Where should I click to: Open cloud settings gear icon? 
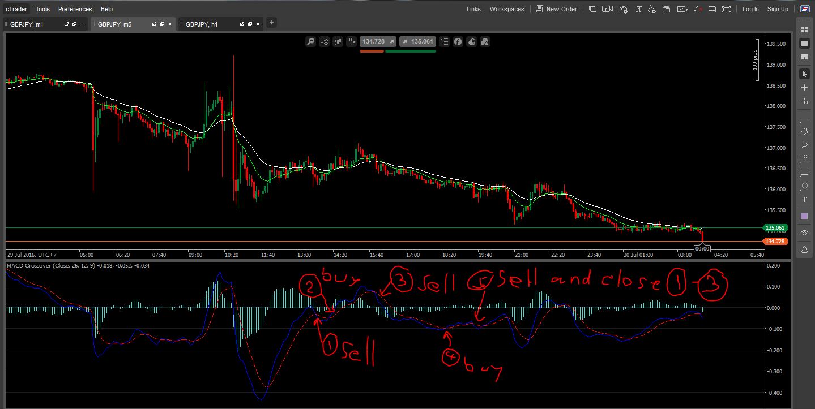623,9
